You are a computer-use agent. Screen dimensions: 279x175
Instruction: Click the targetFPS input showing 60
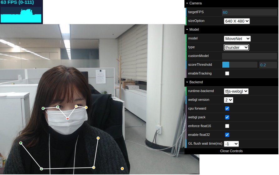pos(249,12)
